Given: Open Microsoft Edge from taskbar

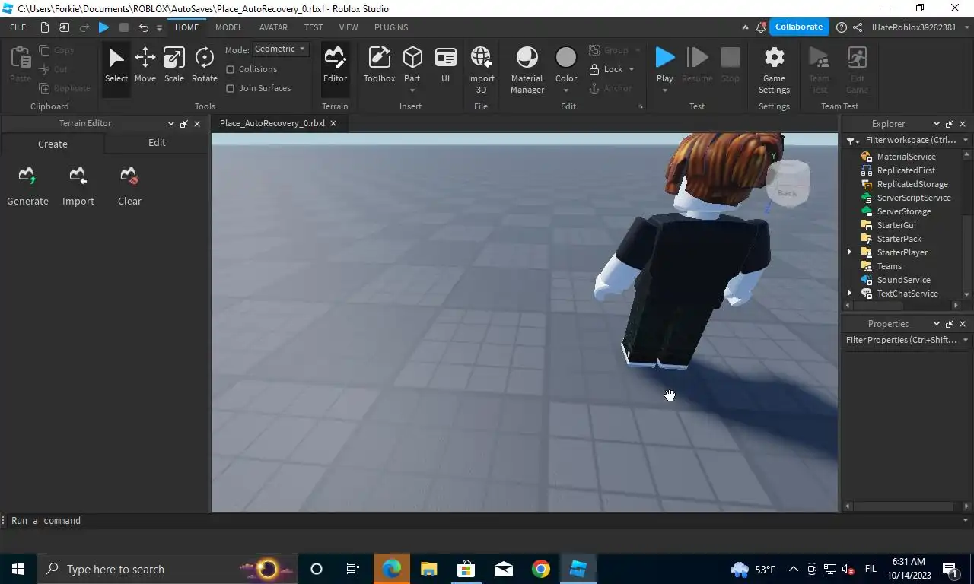Looking at the screenshot, I should pos(392,569).
